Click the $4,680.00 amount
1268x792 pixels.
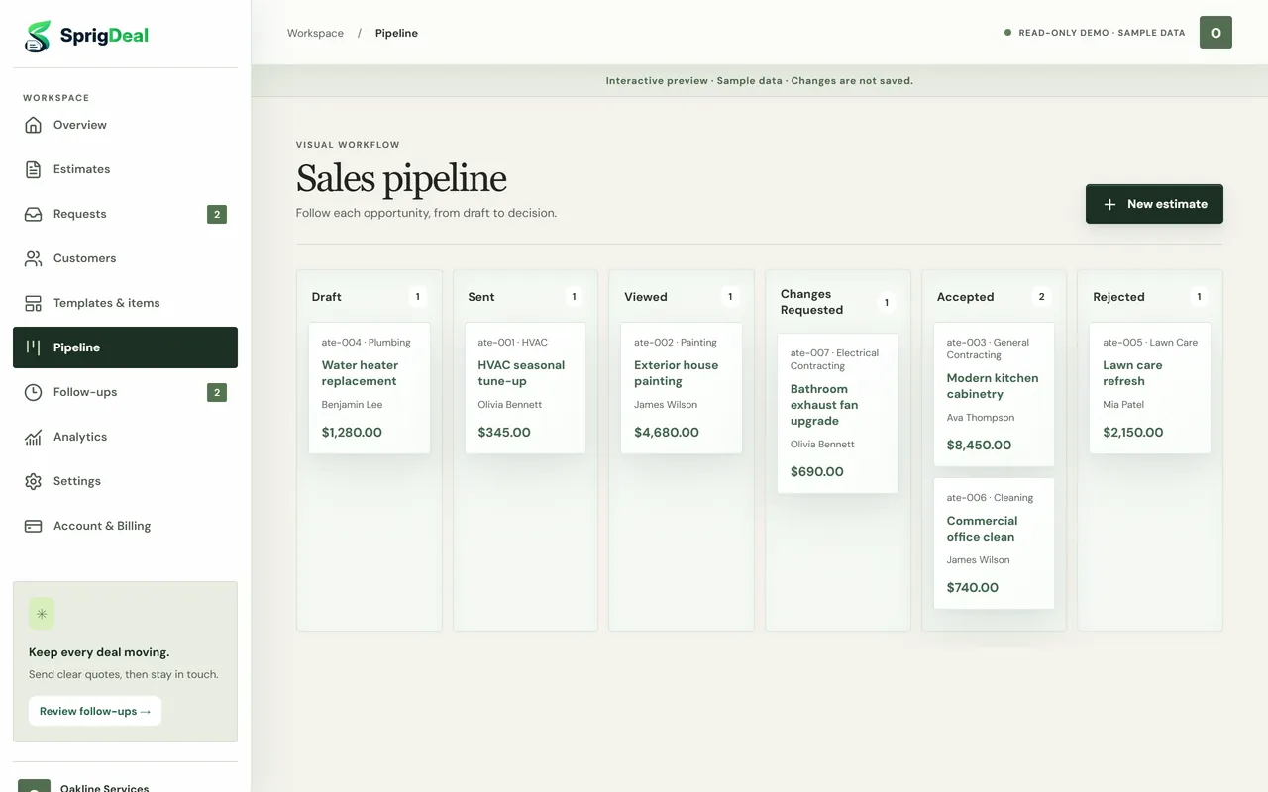coord(667,433)
